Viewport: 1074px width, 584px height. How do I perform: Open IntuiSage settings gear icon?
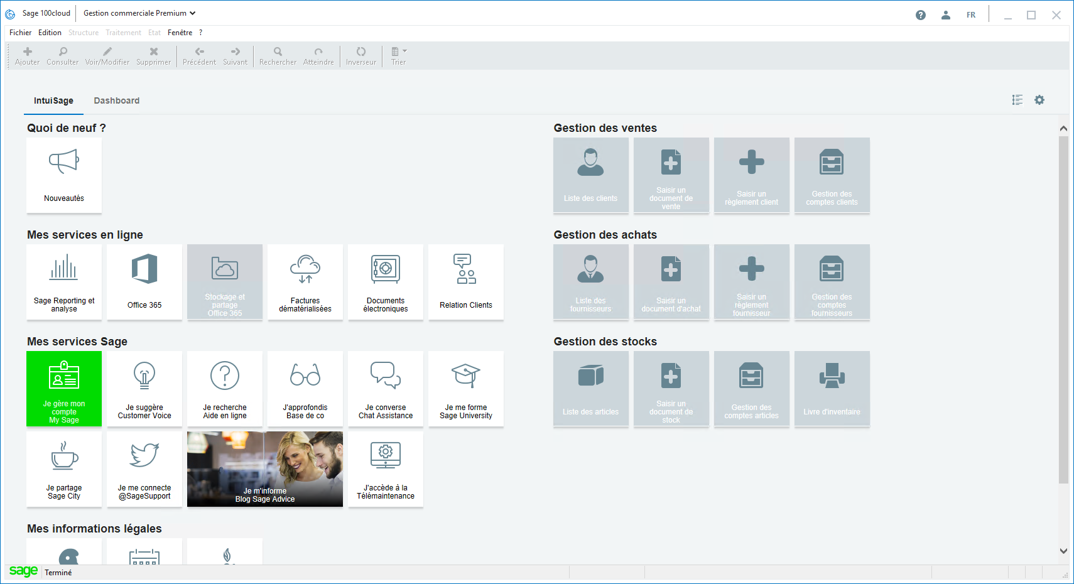coord(1039,100)
